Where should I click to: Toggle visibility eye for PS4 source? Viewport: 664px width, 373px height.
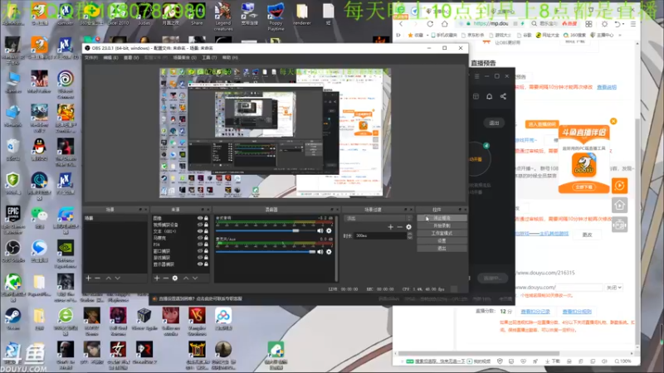[200, 245]
